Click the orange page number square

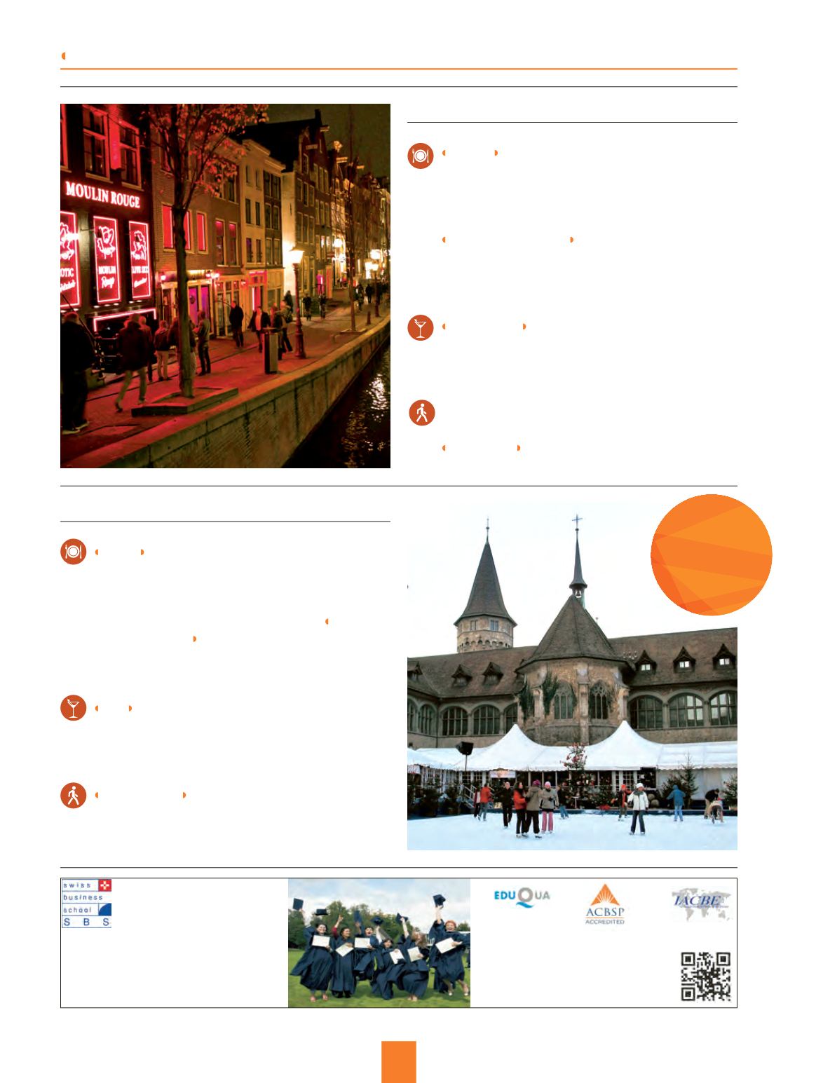coord(399,1062)
